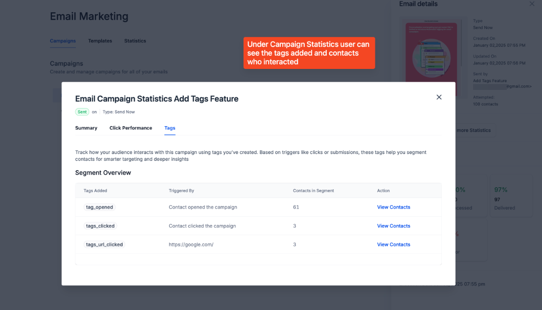
Task: View Contacts for tags_clicked row
Action: point(393,226)
